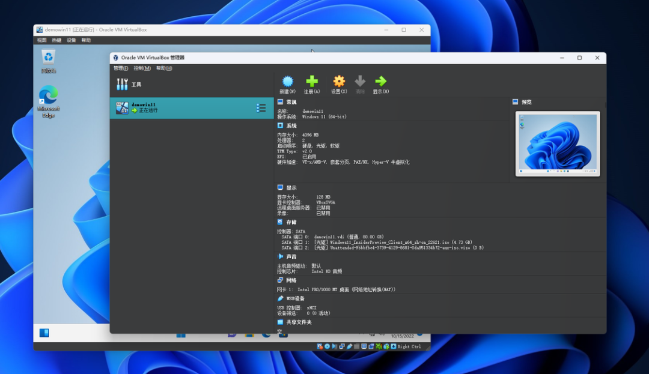Open VM 设置(S) gear icon
The width and height of the screenshot is (649, 374).
339,81
